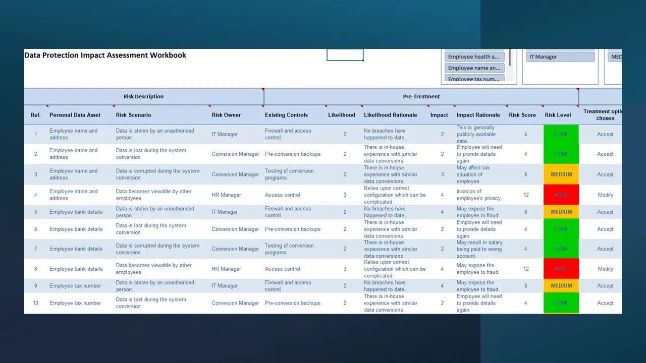Select the Pre-Treatment group header
The height and width of the screenshot is (363, 646).
[421, 97]
